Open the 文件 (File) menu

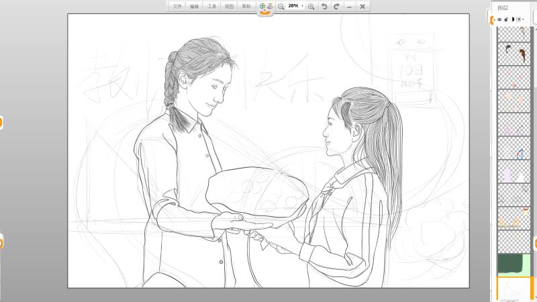[177, 6]
